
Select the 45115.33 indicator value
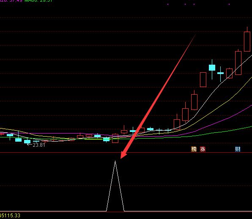click(x=10, y=216)
